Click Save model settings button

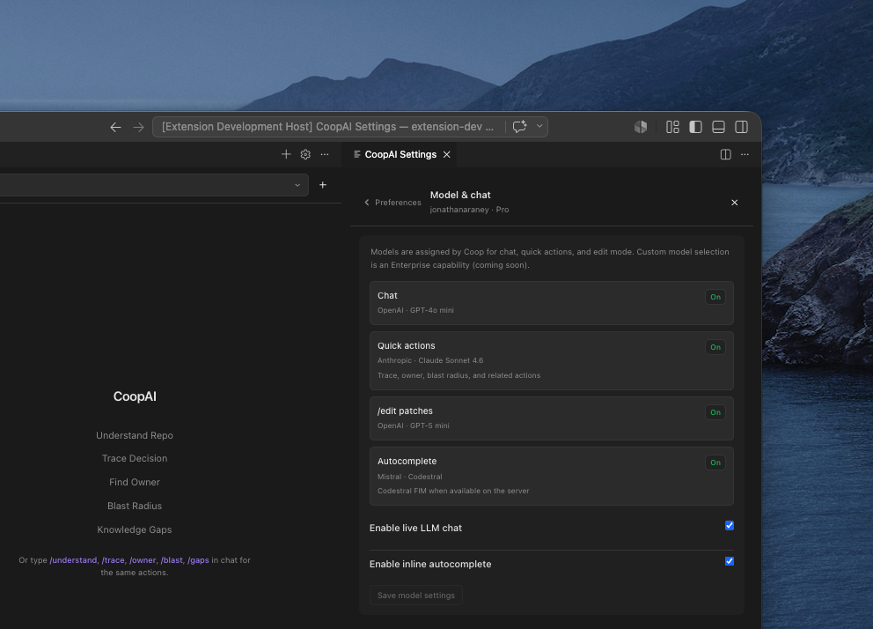point(416,595)
